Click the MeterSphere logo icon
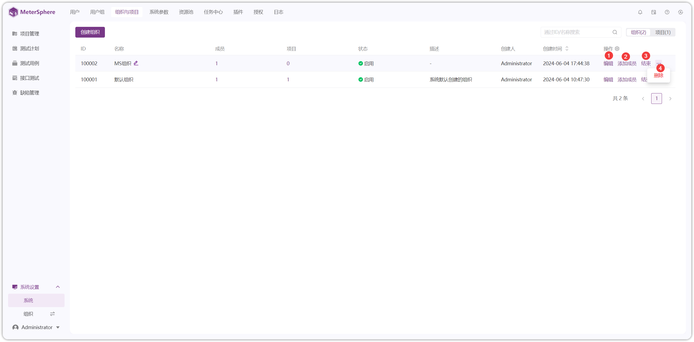The height and width of the screenshot is (342, 694). tap(13, 12)
